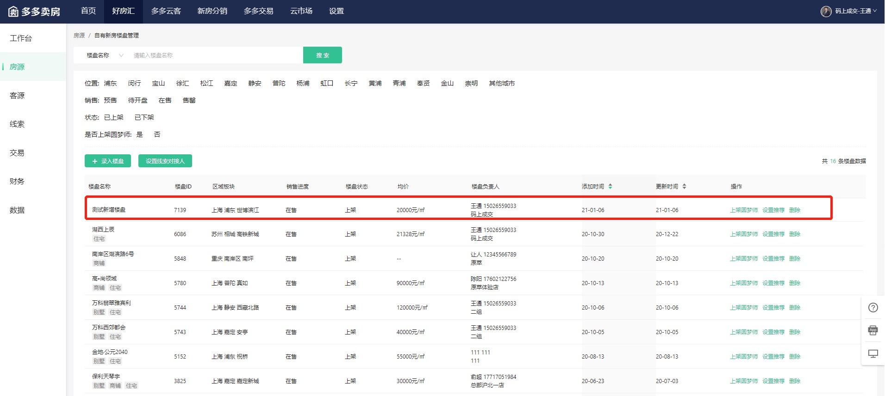Click price 120000元/㎡ cell

coord(412,307)
